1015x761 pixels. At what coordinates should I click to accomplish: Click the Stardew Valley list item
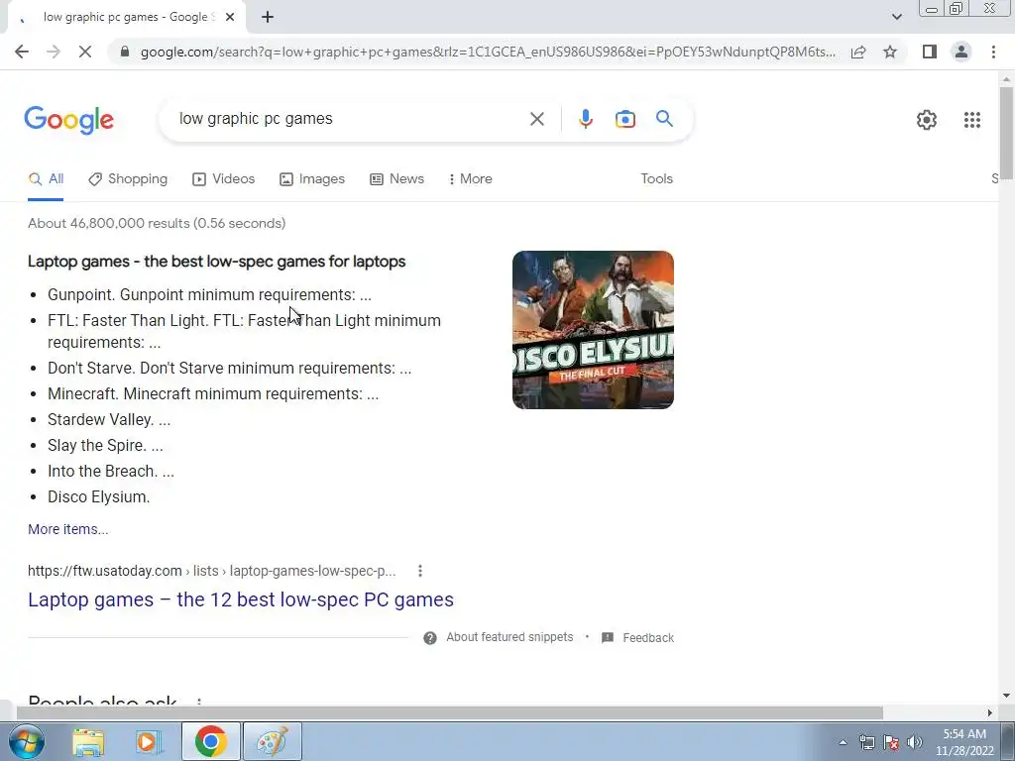(x=109, y=420)
